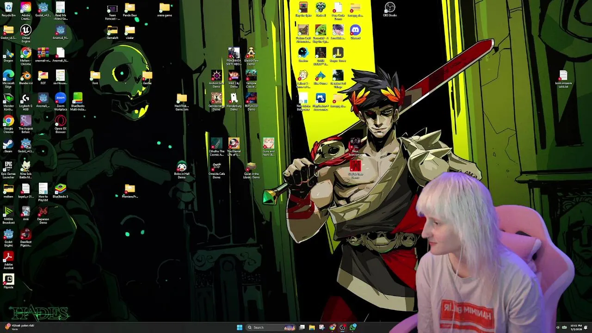Launch Slay the Spire desktop icon
Viewport: 592px width, 333px height.
click(x=303, y=10)
